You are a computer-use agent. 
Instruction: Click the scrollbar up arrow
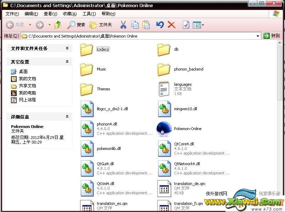280,43
